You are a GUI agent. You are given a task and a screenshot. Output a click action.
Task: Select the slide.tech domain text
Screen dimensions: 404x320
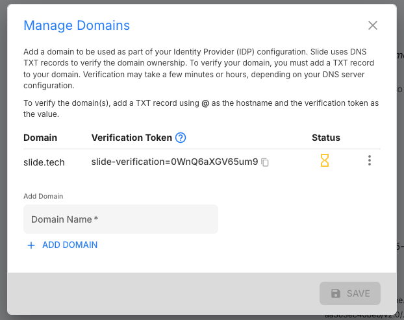tap(44, 162)
